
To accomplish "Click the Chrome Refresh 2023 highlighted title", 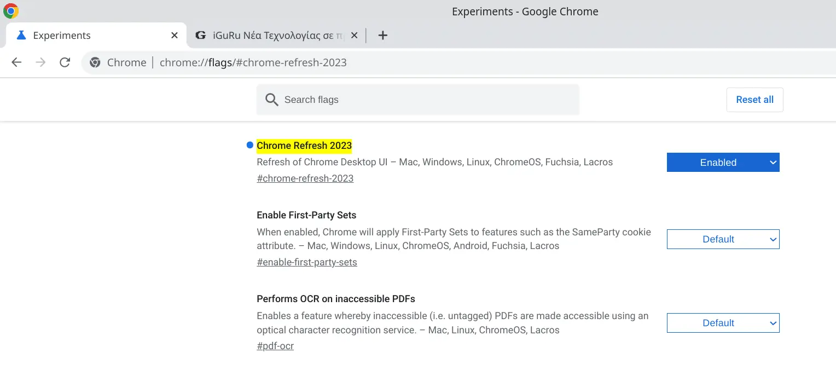I will pyautogui.click(x=304, y=146).
